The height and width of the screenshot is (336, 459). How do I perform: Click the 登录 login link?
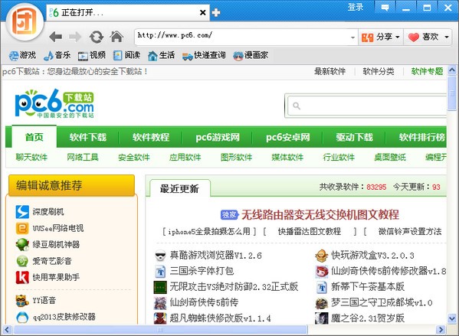pyautogui.click(x=356, y=7)
